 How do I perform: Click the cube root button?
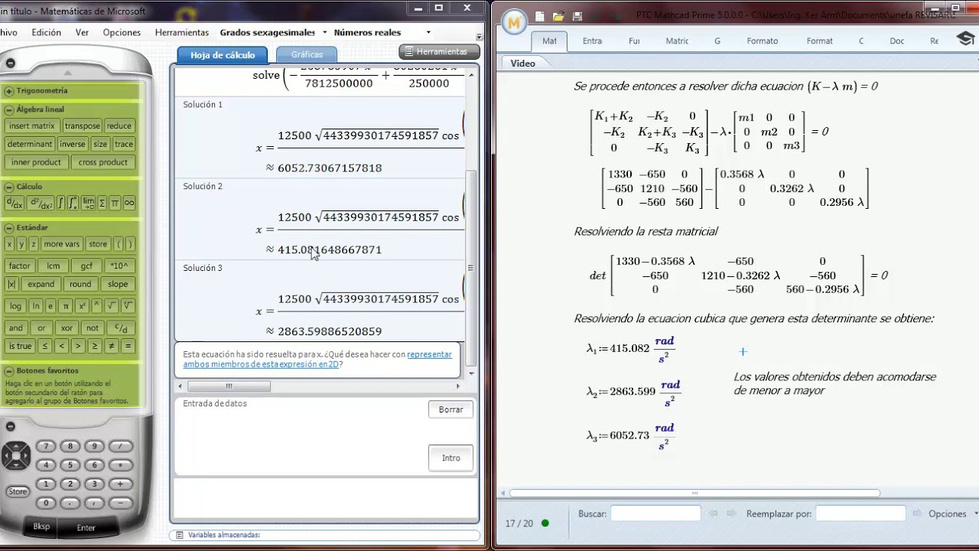(x=128, y=306)
